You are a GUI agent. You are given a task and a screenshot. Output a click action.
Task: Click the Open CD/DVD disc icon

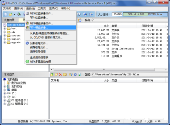point(19,14)
